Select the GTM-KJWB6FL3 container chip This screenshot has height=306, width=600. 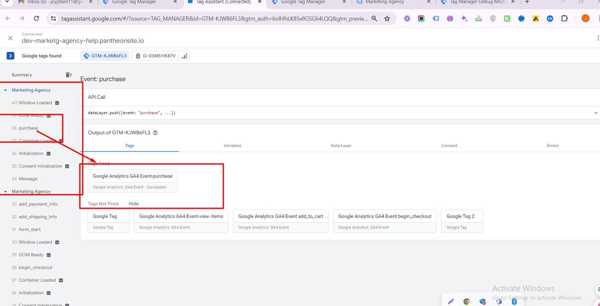(104, 55)
